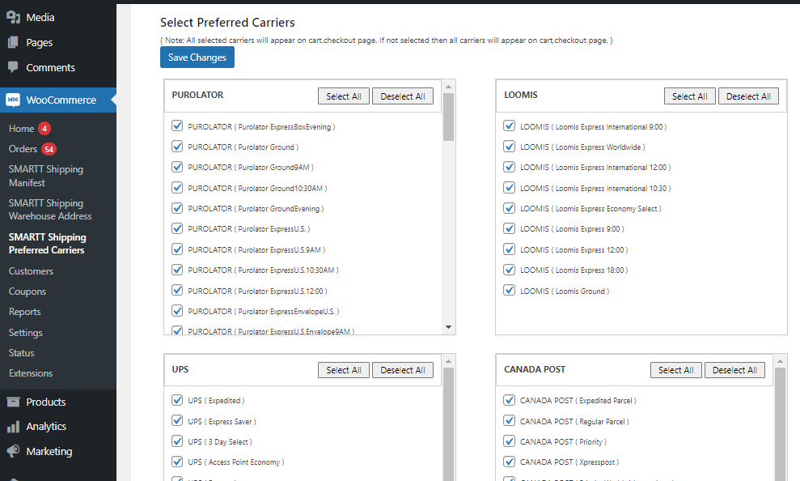Click the Comments speech bubble icon
This screenshot has height=481, width=800.
(x=13, y=67)
